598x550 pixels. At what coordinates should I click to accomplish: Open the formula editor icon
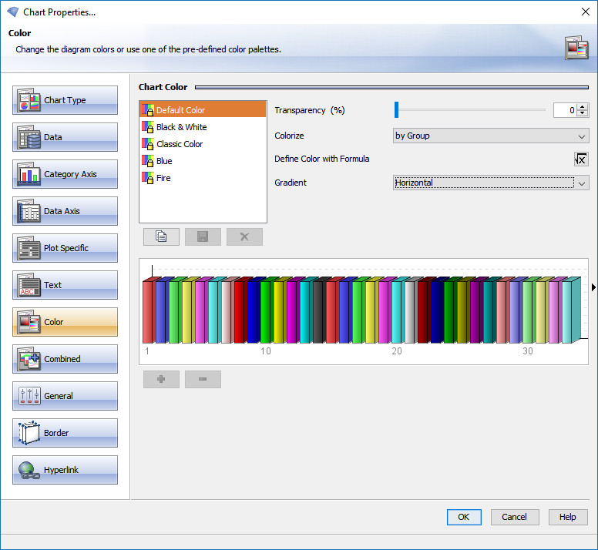(581, 159)
